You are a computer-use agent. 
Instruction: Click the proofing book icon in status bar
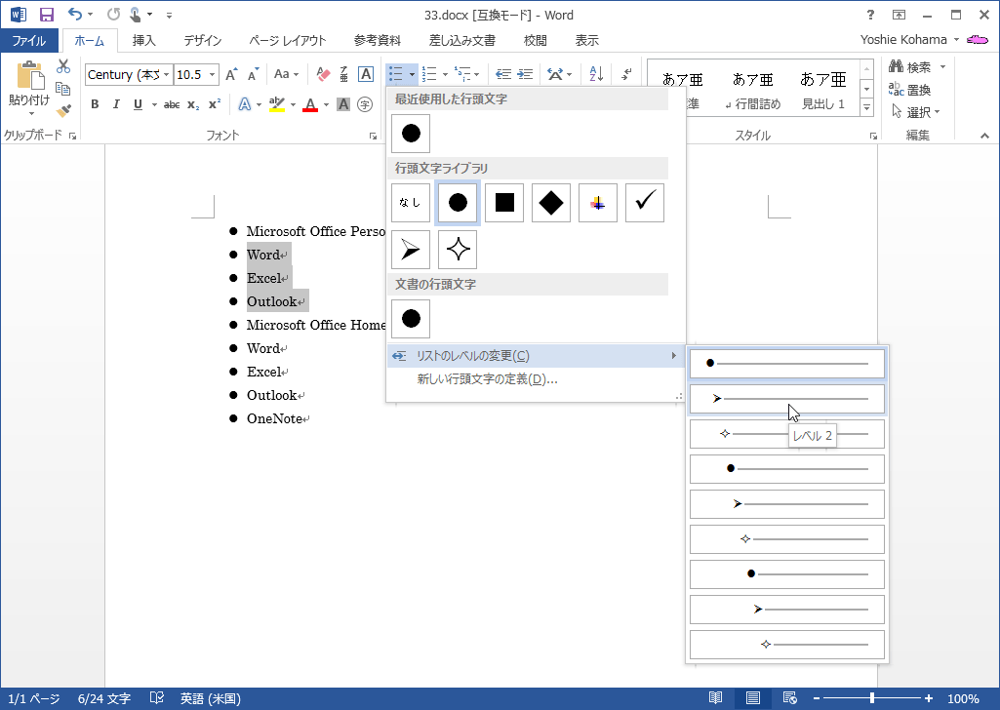pos(157,698)
